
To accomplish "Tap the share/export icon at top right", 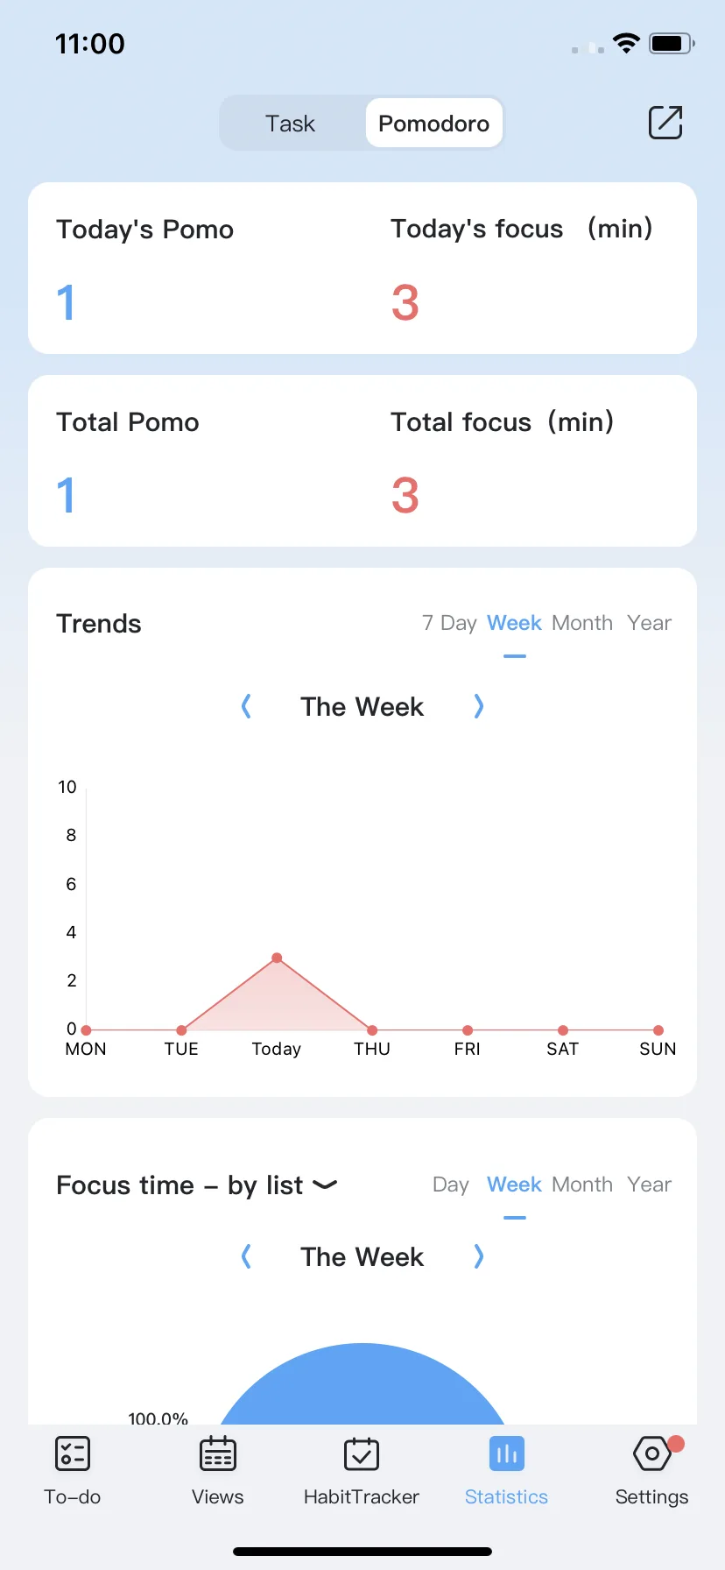I will click(x=665, y=123).
